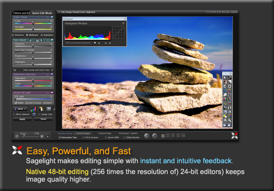
Task: Click the RGB color dot below the histogram
Action: [99, 43]
